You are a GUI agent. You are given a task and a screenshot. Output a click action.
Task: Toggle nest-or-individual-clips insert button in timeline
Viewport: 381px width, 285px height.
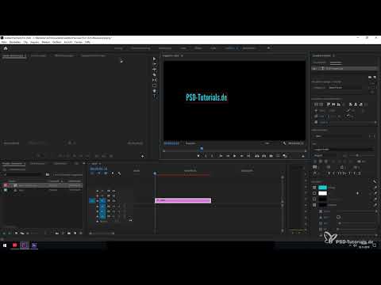tap(92, 173)
